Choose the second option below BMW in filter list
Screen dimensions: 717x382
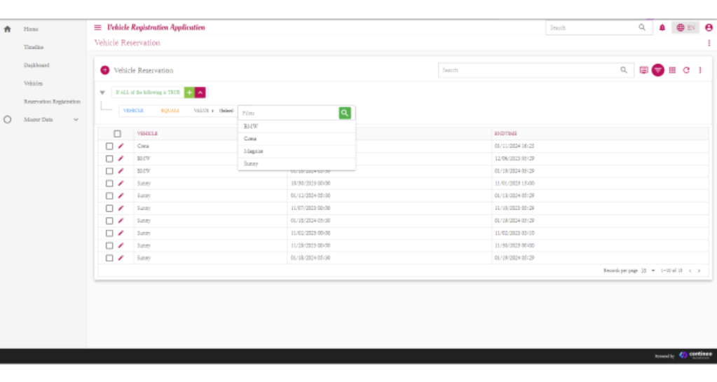pos(296,151)
